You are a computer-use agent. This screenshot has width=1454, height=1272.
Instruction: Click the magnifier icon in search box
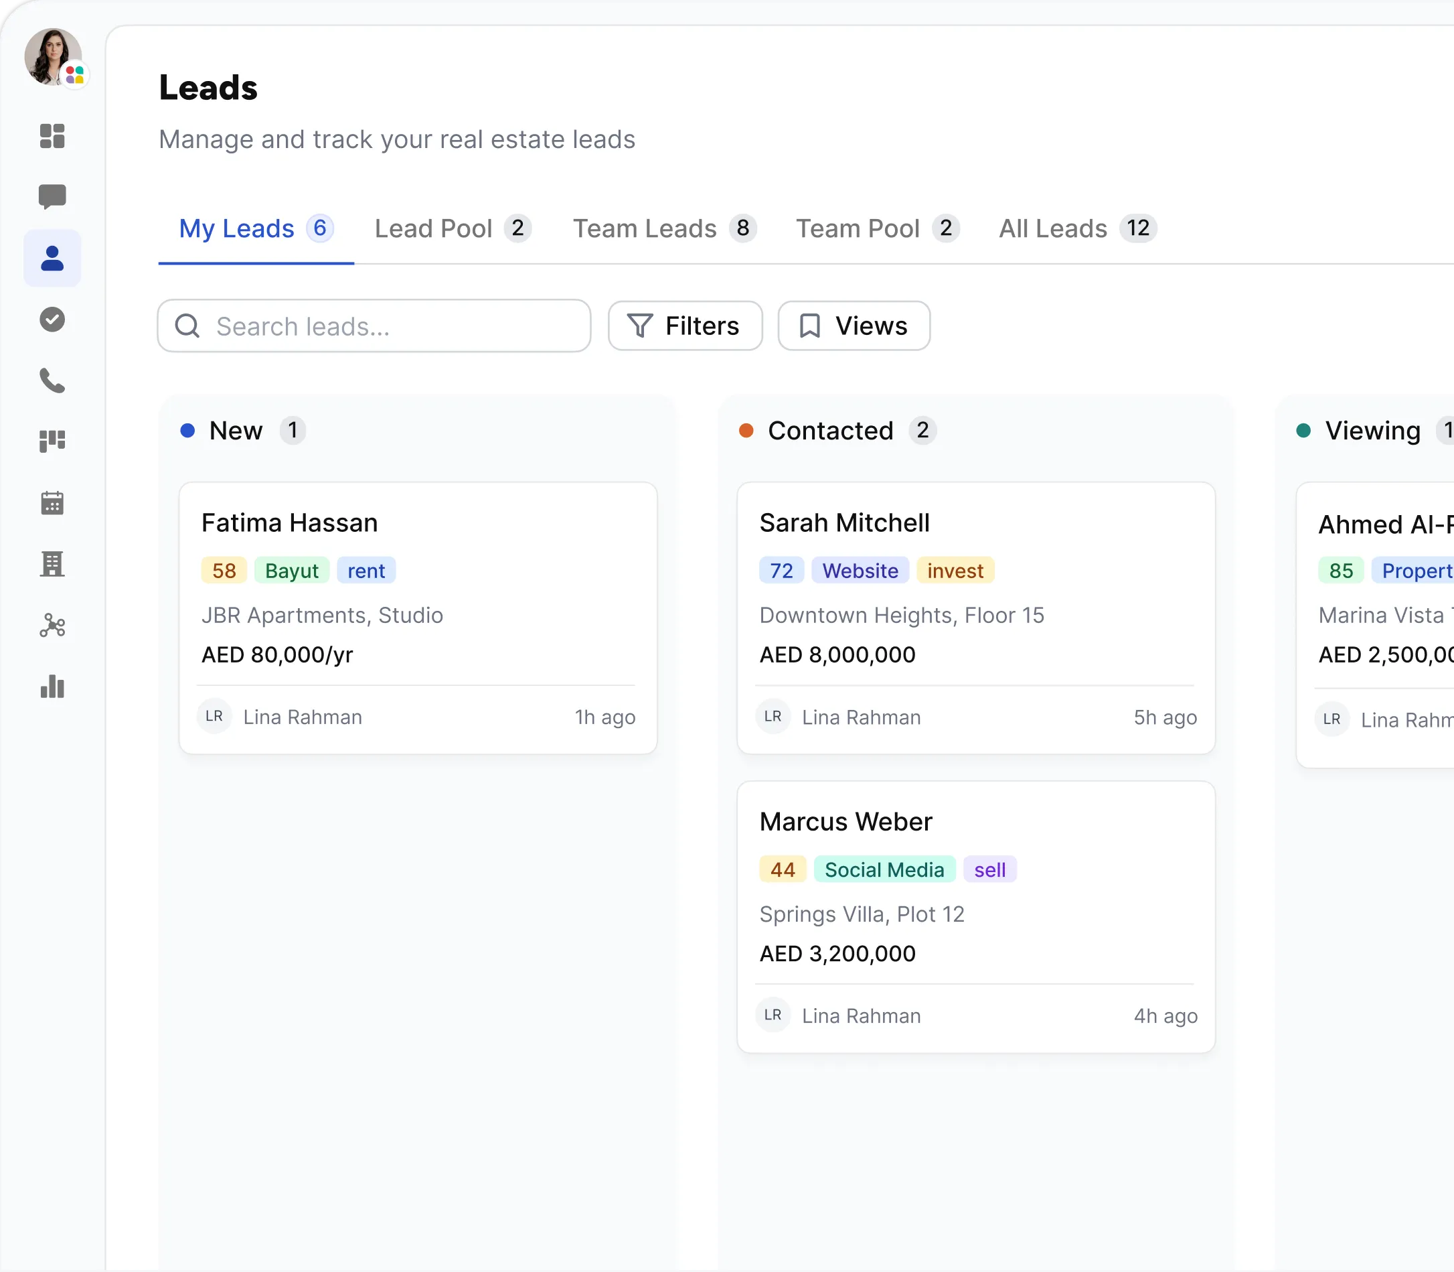point(187,326)
